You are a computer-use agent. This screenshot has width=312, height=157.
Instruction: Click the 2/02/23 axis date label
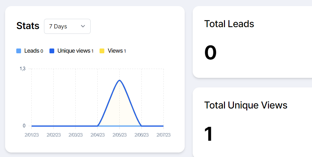coord(54,135)
